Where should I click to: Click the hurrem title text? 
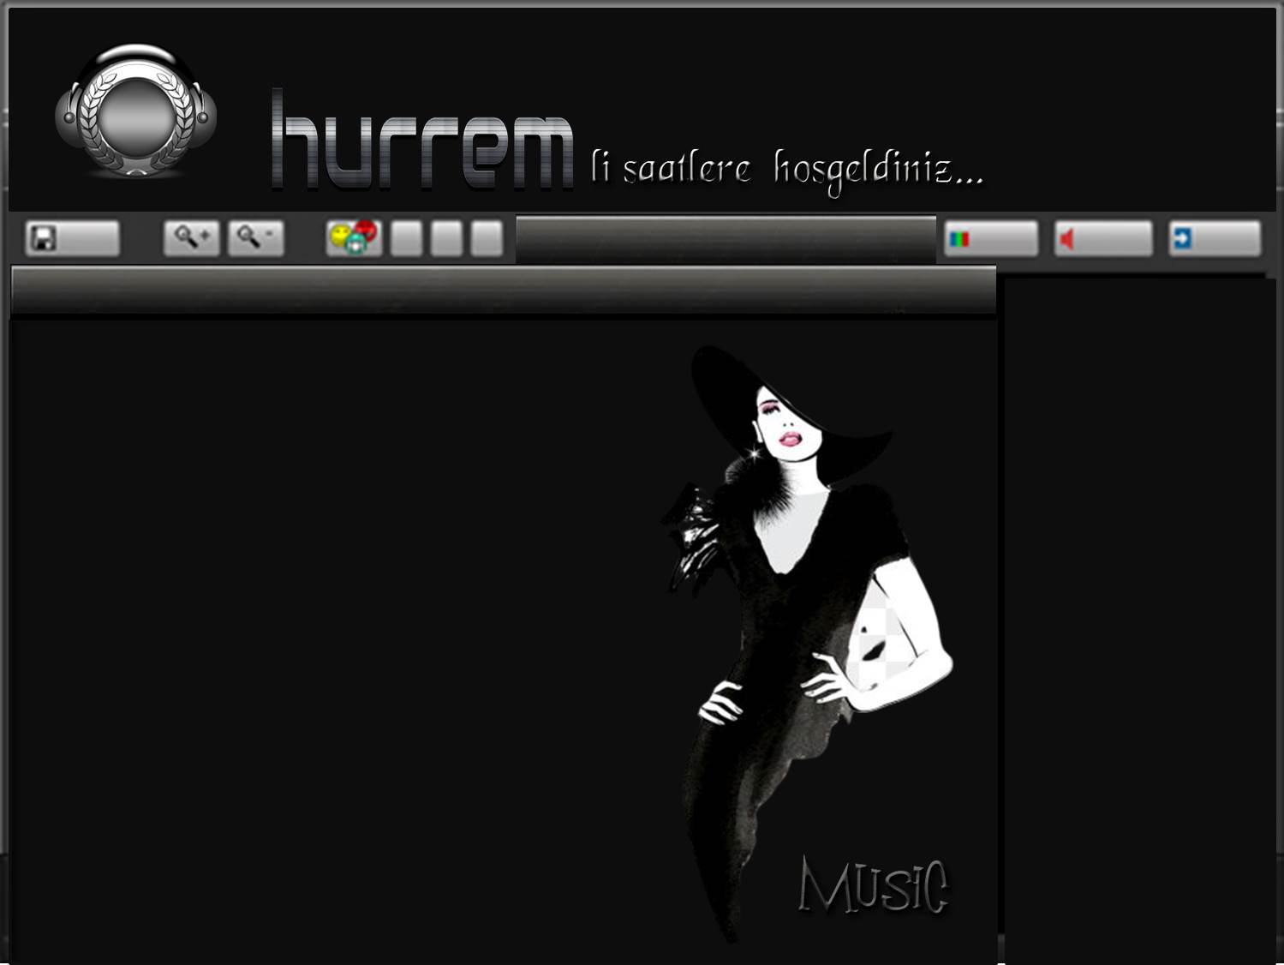[x=421, y=141]
